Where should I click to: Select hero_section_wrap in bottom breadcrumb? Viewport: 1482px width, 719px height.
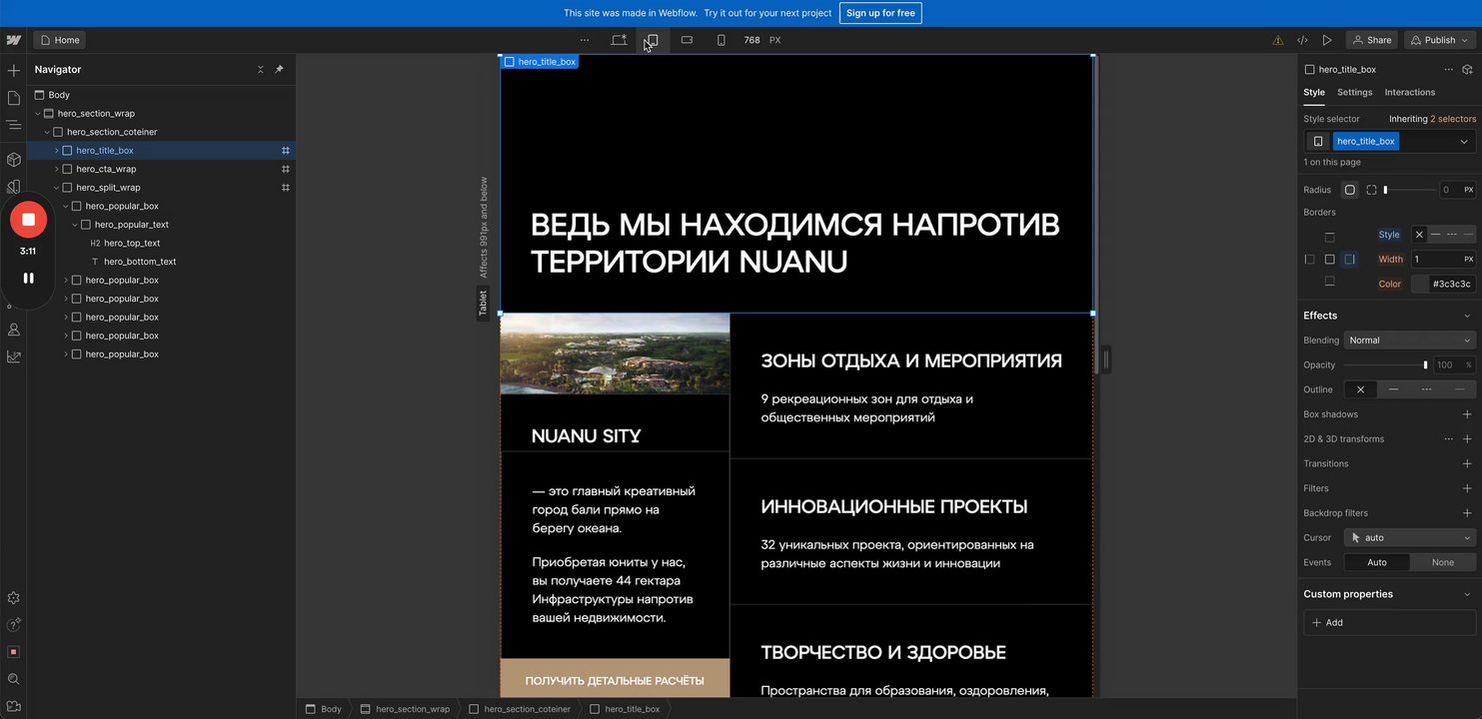[405, 709]
